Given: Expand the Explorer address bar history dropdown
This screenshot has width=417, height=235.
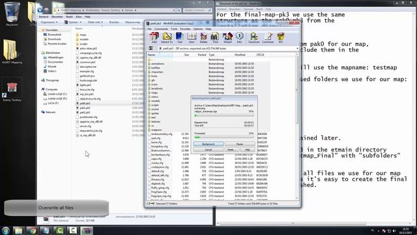Looking at the screenshot, I should point(174,10).
